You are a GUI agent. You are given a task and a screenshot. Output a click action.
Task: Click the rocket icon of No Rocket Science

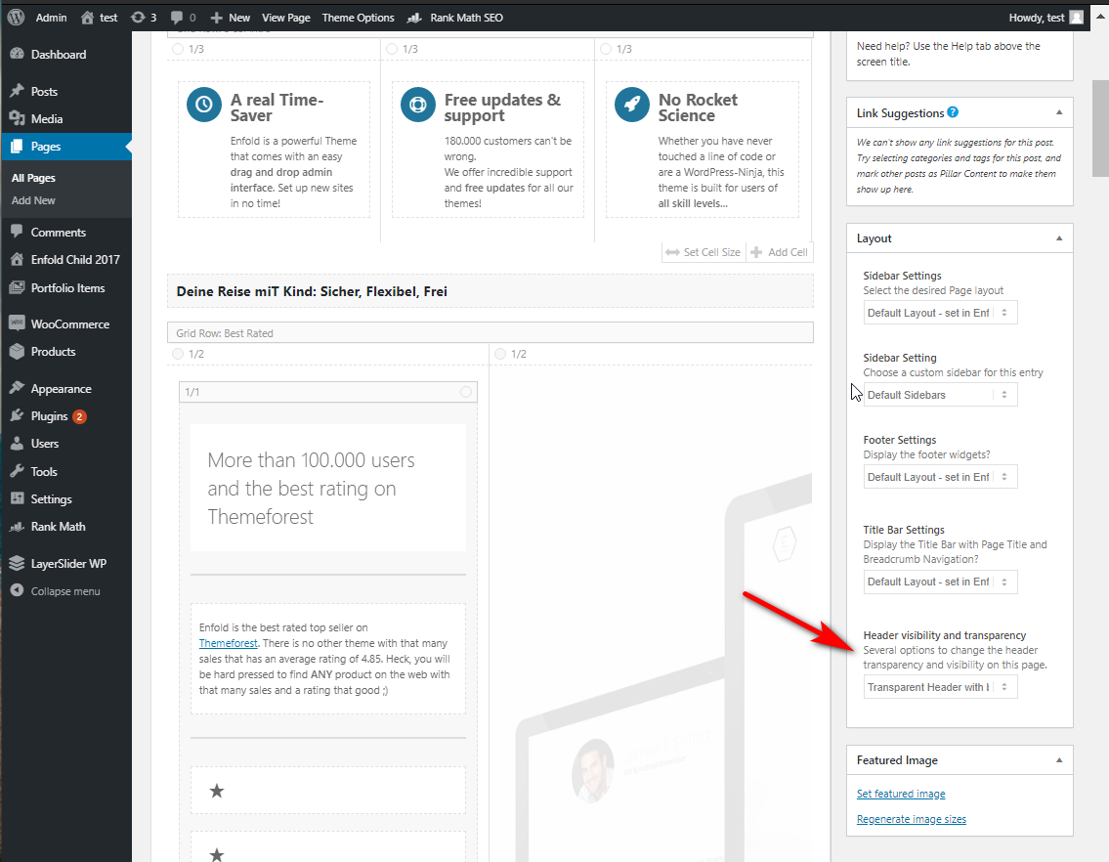click(x=631, y=105)
